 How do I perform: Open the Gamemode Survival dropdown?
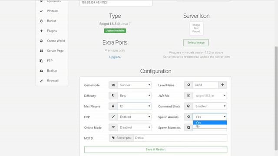[x=134, y=85]
